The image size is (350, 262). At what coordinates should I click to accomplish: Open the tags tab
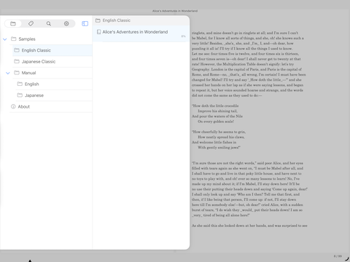[31, 23]
